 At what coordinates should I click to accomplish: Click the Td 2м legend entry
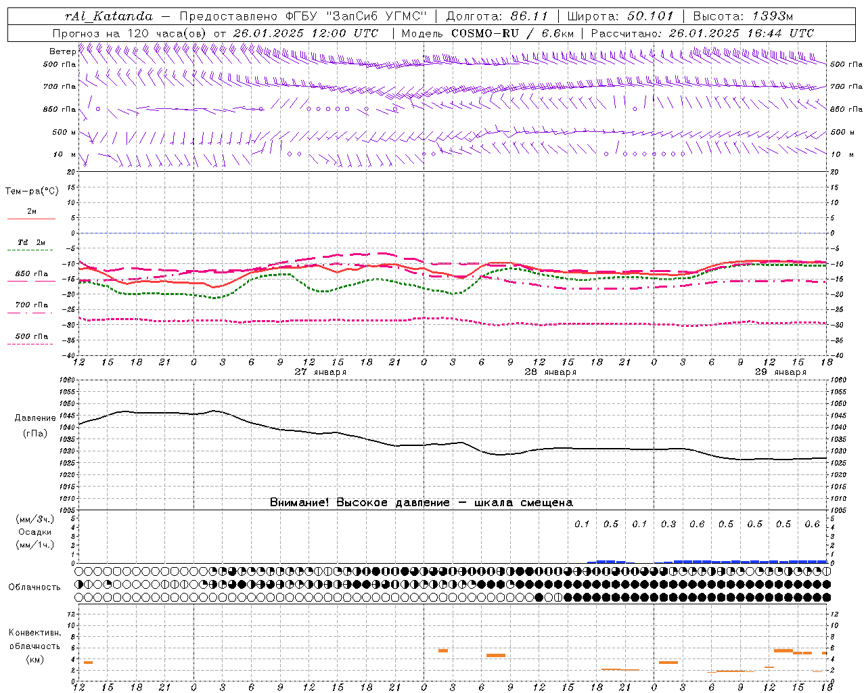point(31,242)
